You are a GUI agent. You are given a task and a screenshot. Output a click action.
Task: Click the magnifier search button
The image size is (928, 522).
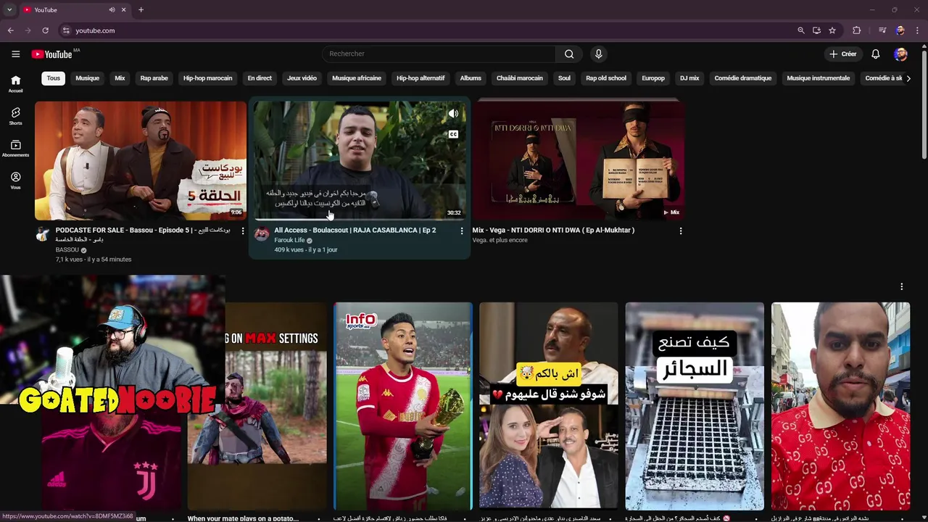coord(569,54)
